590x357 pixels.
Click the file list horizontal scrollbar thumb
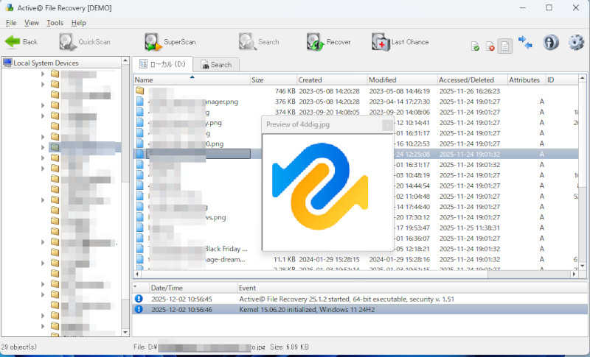click(314, 274)
